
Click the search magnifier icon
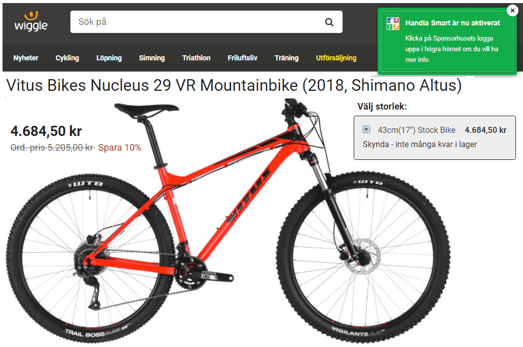coord(329,22)
